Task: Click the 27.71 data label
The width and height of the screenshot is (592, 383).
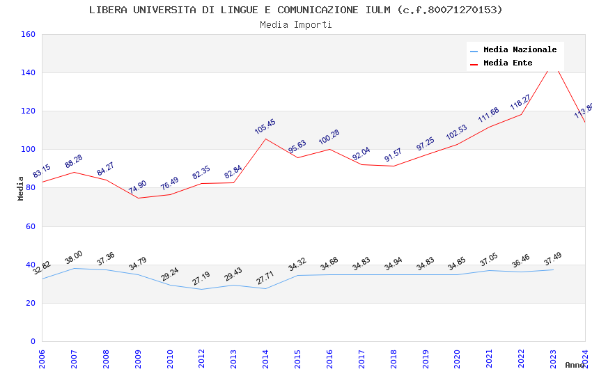Action: (x=265, y=278)
